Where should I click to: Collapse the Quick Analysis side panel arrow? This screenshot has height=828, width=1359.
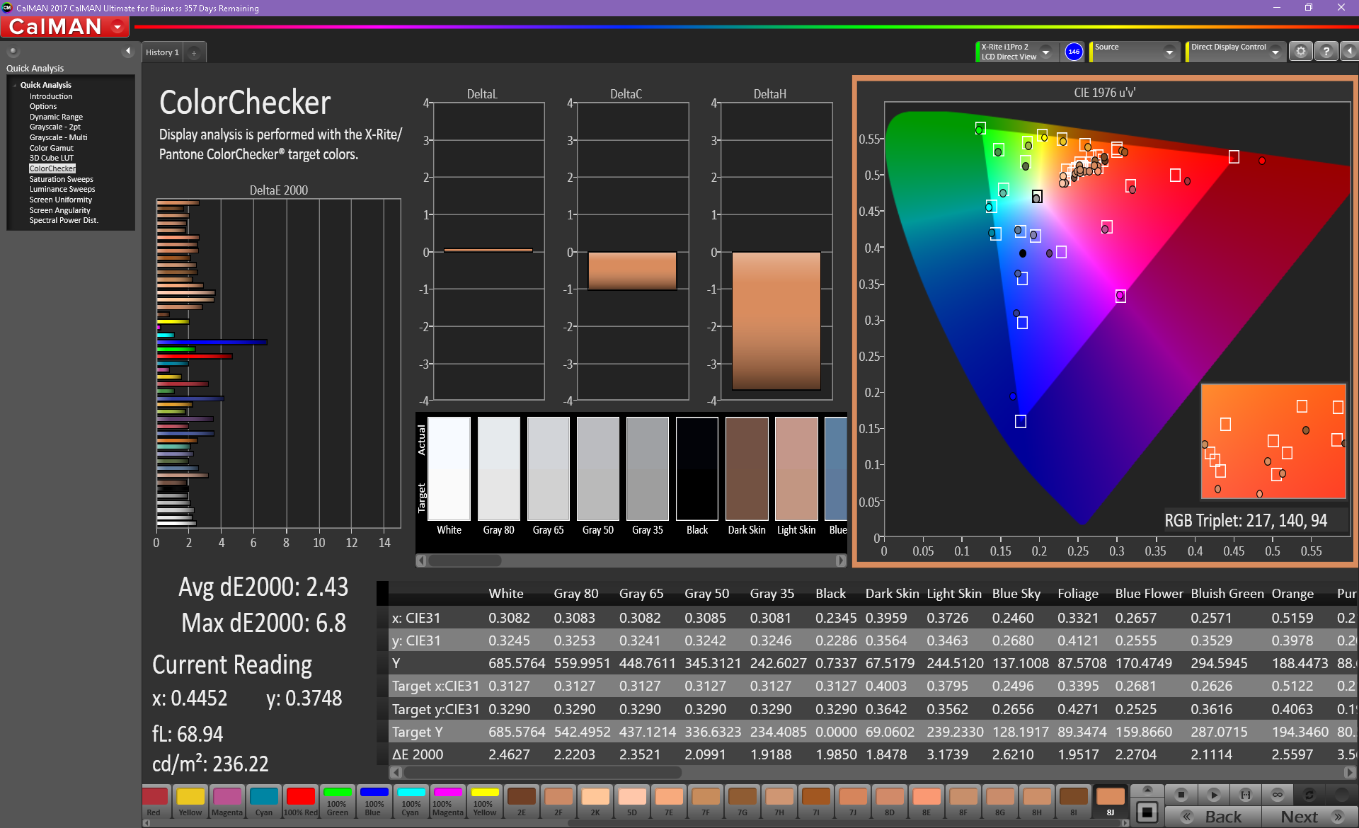click(128, 51)
